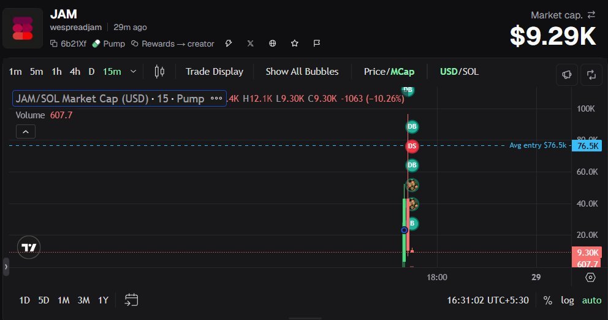This screenshot has height=320, width=608.
Task: Collapse the indicator legend with caret button
Action: [26, 132]
